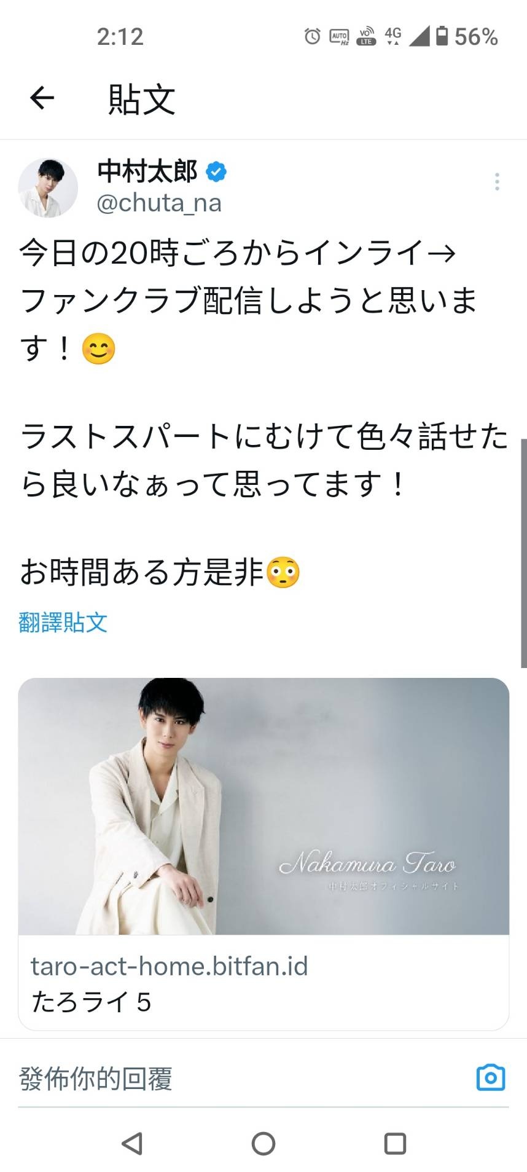Tap the alarm clock status icon
Image resolution: width=527 pixels, height=1172 pixels.
[312, 36]
